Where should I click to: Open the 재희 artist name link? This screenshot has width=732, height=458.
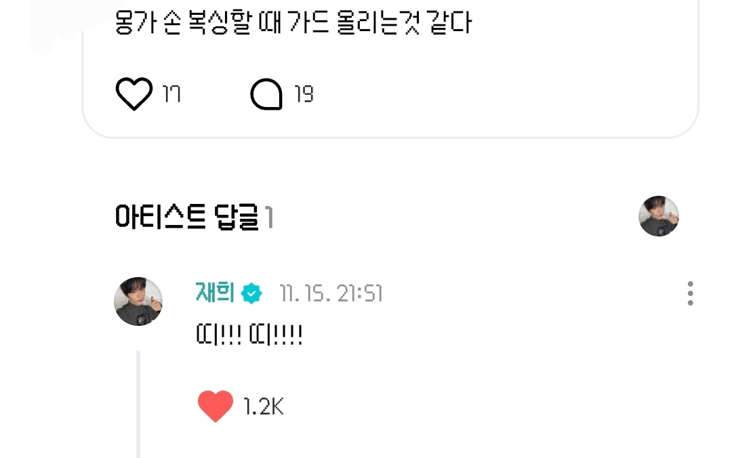coord(215,293)
